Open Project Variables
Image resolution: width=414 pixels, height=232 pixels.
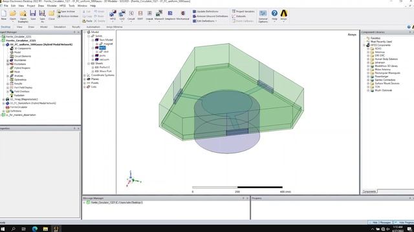coord(243,12)
